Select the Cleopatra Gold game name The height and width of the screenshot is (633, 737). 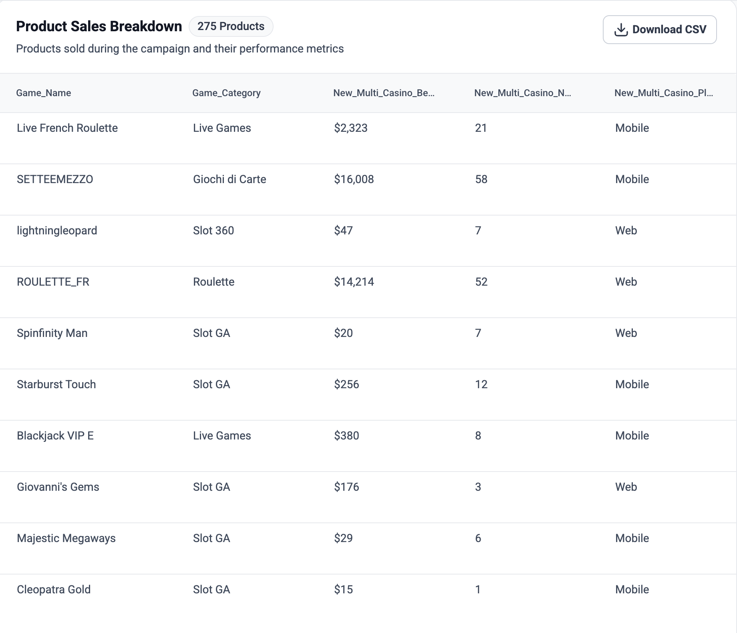point(54,590)
